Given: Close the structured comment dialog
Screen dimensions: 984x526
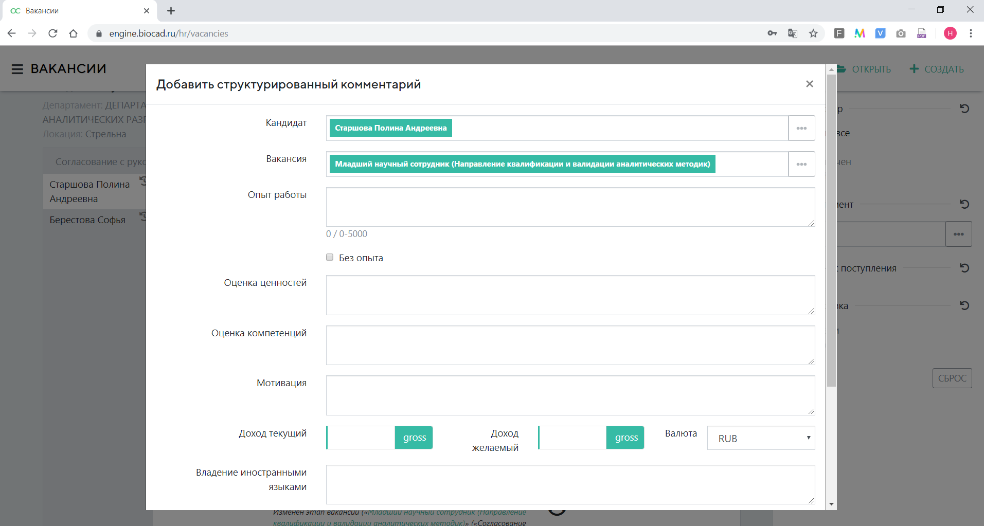Looking at the screenshot, I should [809, 84].
